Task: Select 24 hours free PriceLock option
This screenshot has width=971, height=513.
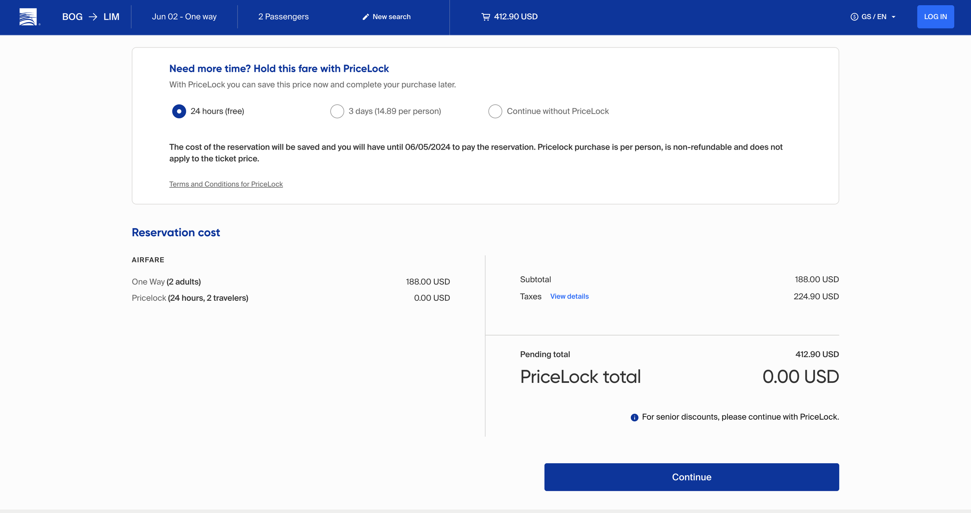Action: (179, 111)
